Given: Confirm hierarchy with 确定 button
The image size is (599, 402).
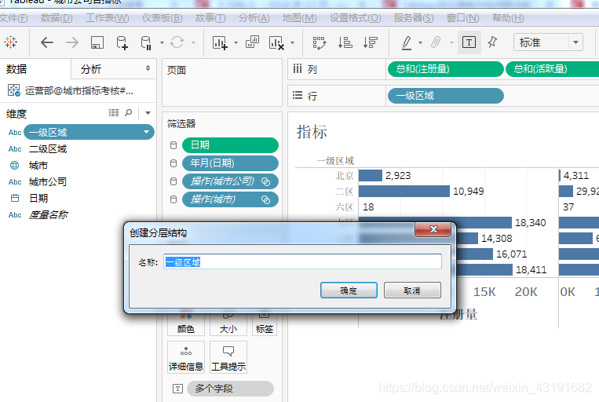Looking at the screenshot, I should [349, 291].
